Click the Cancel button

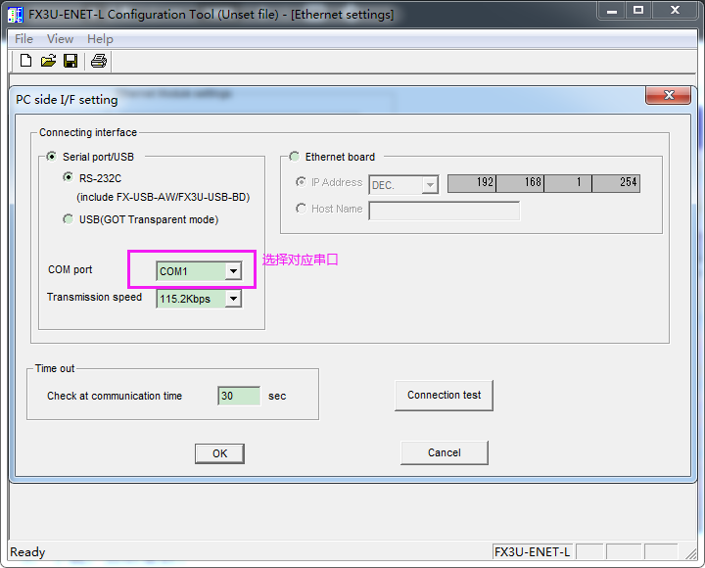[445, 452]
